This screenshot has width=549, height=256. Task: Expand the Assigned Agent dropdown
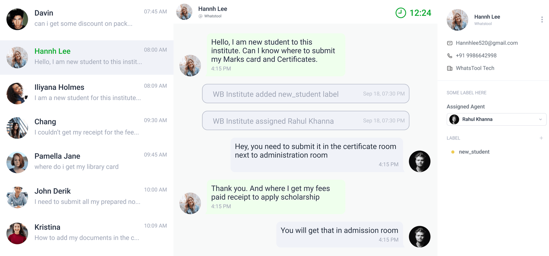click(x=496, y=119)
